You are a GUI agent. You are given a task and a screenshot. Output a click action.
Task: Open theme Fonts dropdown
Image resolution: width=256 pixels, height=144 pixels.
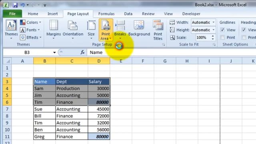[30, 30]
